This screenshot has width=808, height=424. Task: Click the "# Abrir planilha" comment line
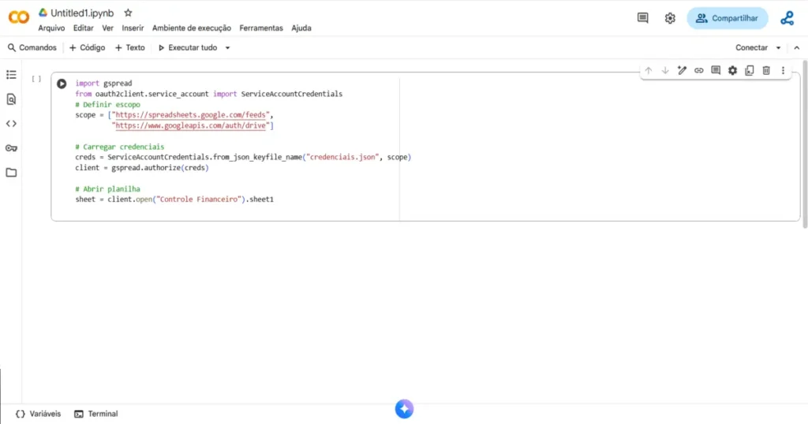pyautogui.click(x=107, y=189)
